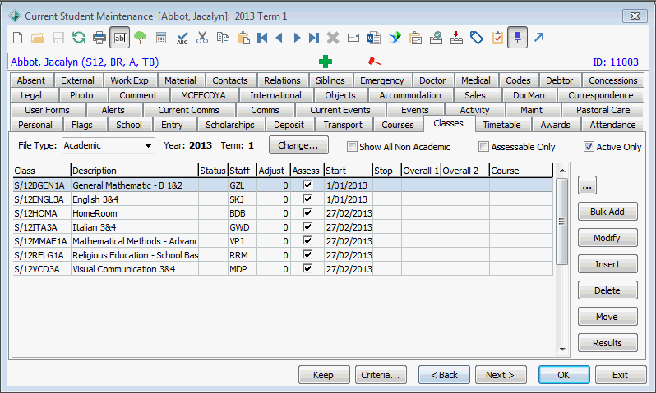The height and width of the screenshot is (393, 656).
Task: Click the class list scroll down arrow
Action: (x=562, y=350)
